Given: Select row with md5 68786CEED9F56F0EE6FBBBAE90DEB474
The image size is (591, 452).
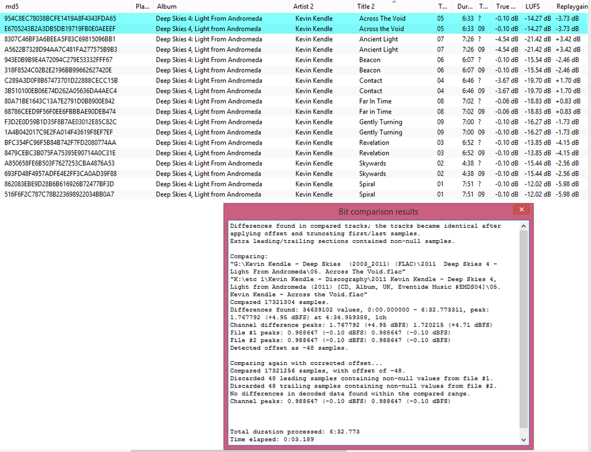Looking at the screenshot, I should 294,111.
